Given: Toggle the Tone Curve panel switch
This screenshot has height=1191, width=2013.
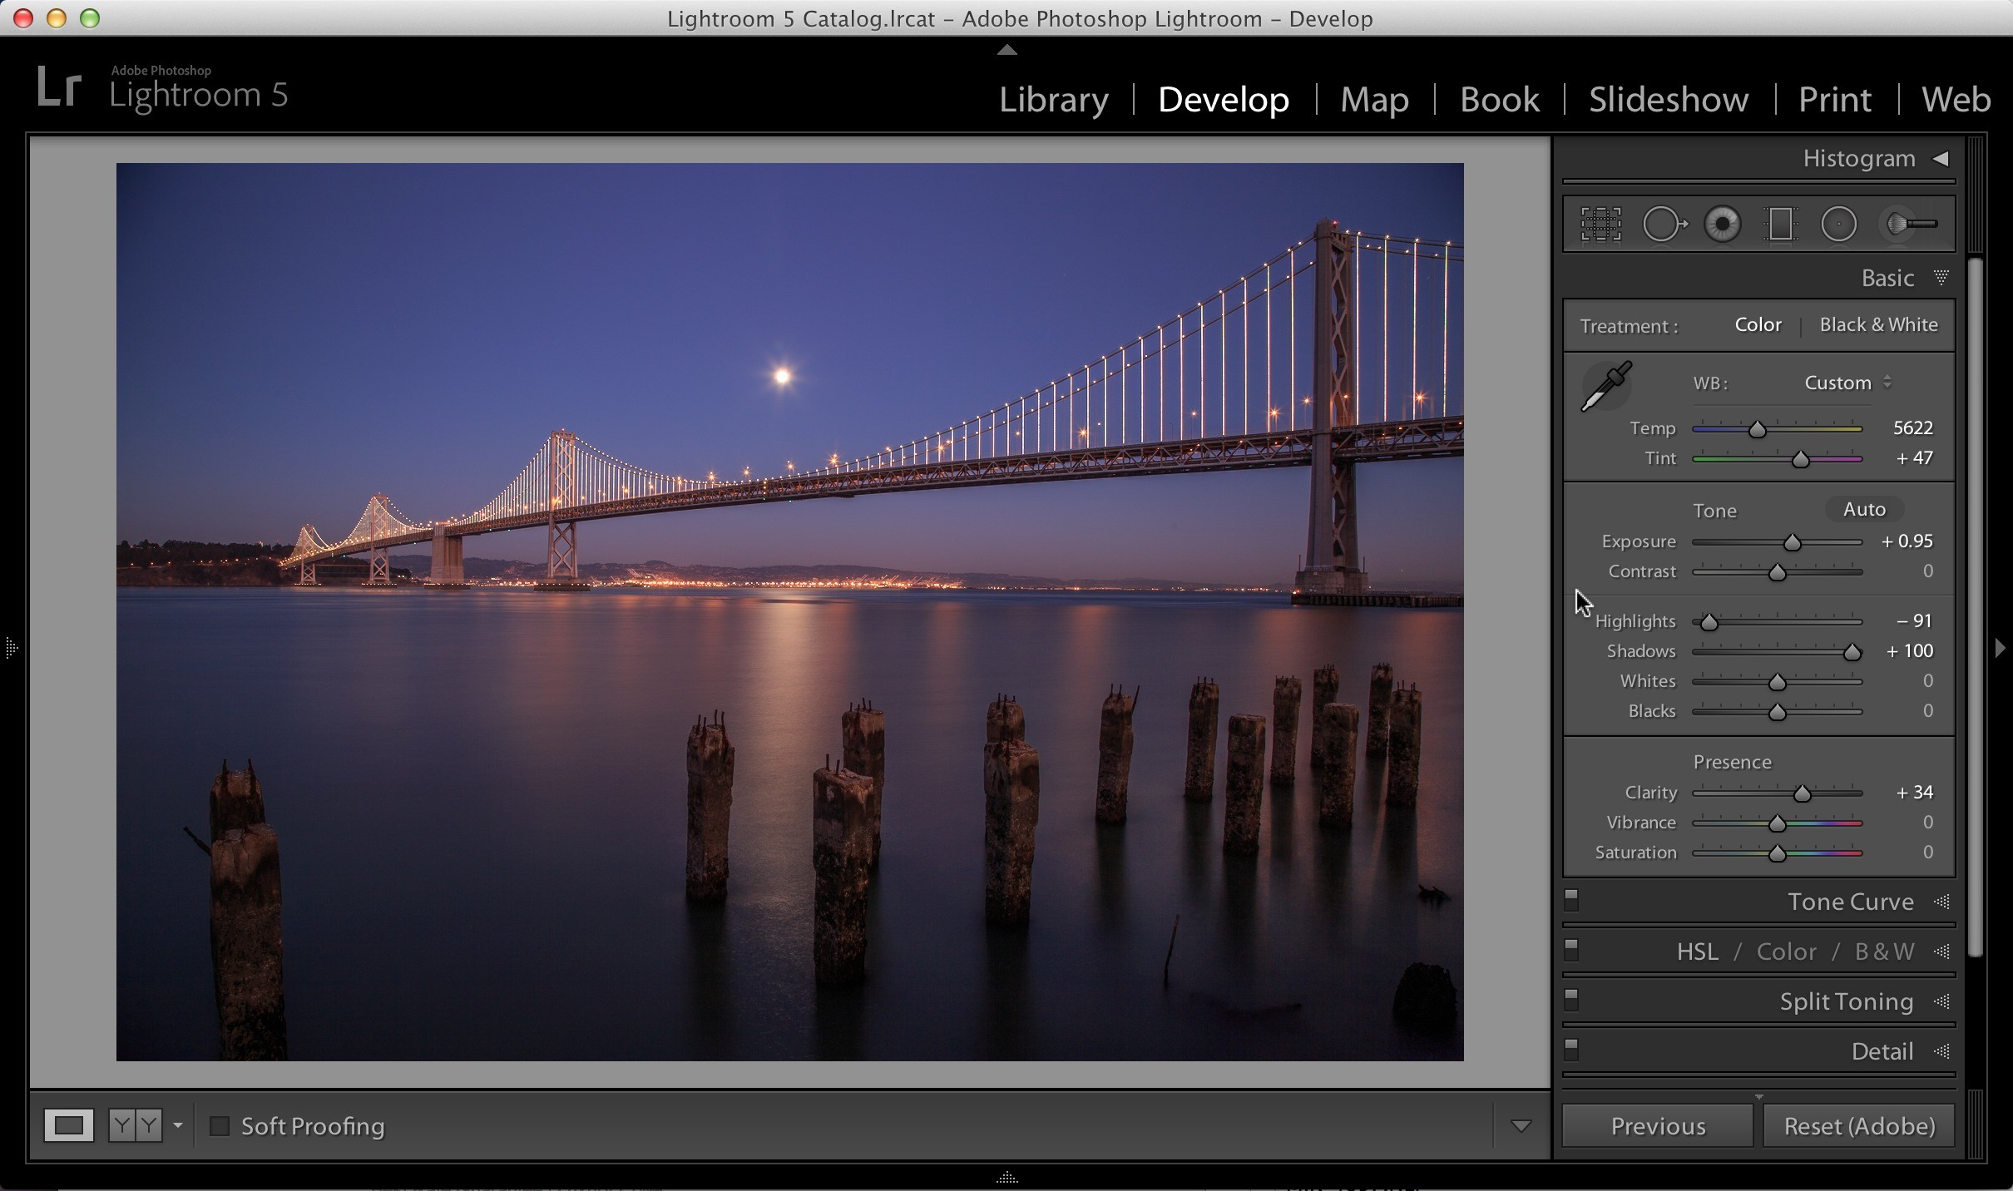Looking at the screenshot, I should [x=1571, y=901].
